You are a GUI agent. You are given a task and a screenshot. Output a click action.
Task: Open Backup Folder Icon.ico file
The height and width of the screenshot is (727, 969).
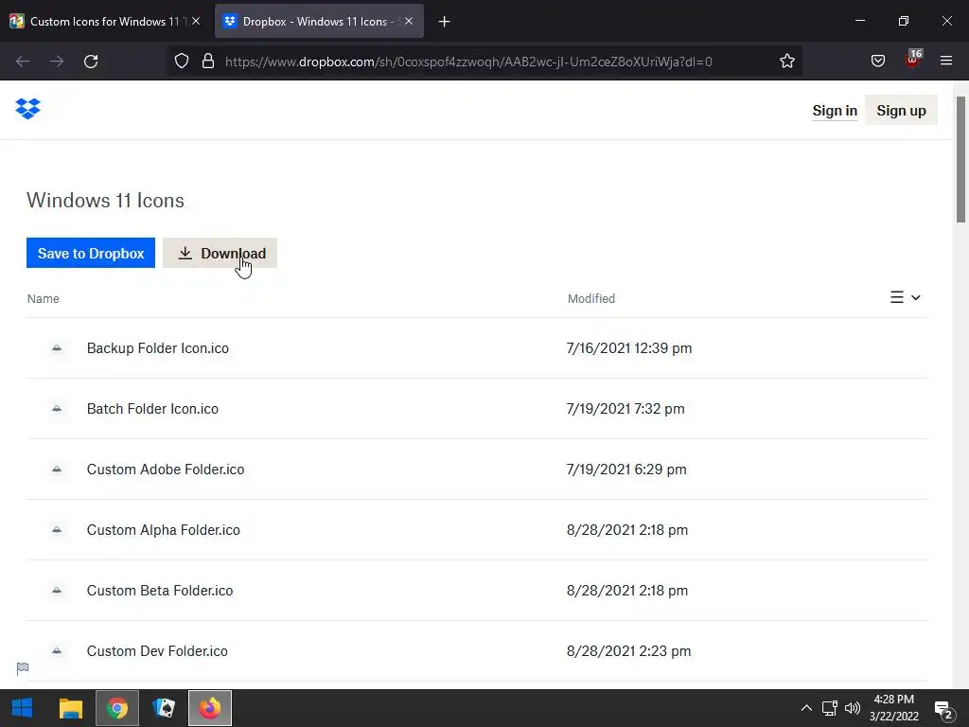[158, 348]
